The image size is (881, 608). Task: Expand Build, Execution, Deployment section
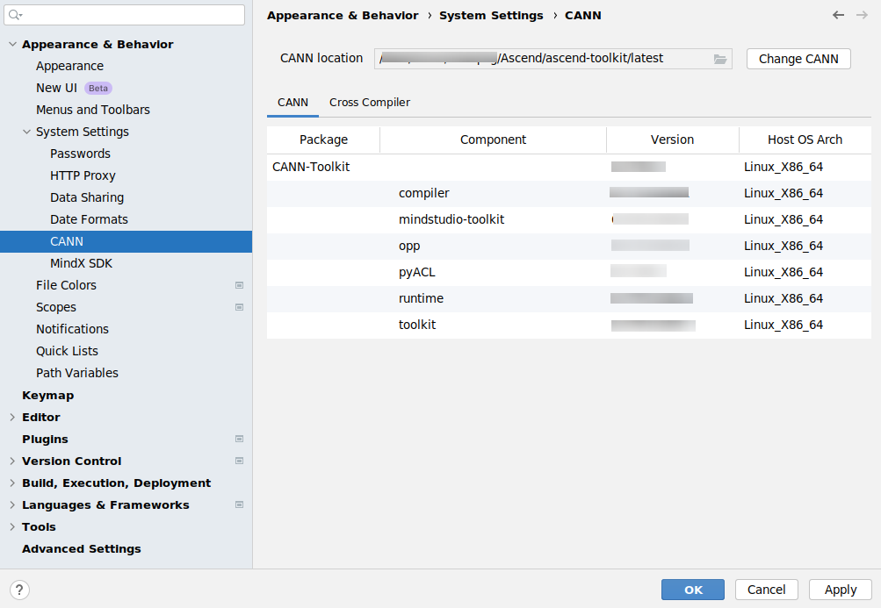[12, 483]
